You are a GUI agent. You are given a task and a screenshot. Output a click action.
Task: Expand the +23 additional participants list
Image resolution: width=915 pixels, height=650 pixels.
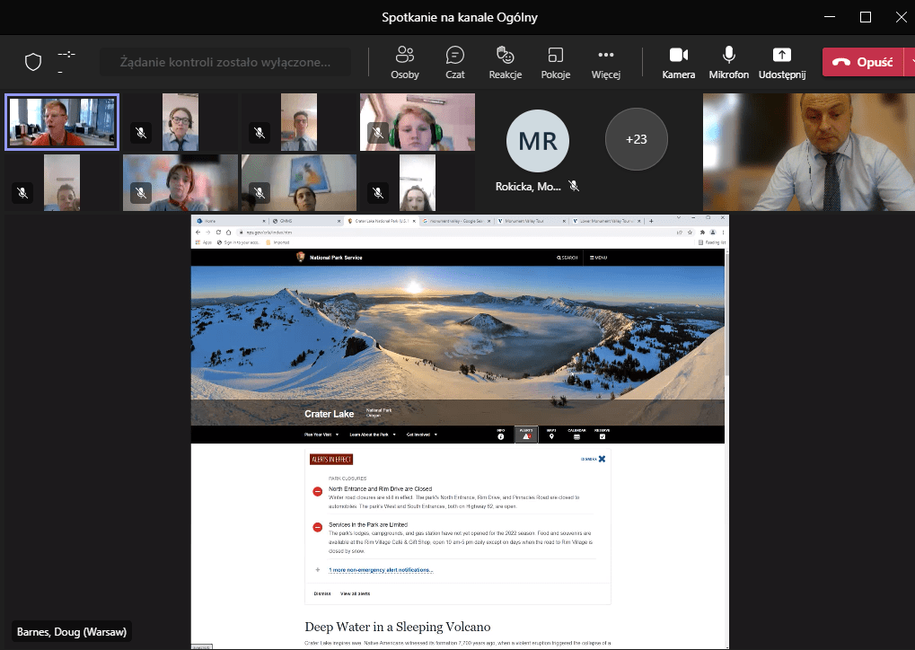[636, 139]
